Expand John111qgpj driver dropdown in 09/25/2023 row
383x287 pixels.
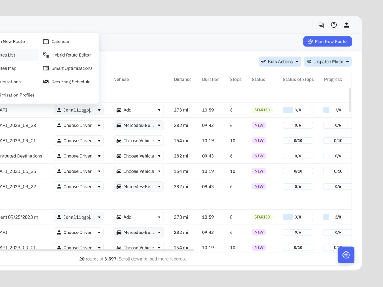pos(79,217)
